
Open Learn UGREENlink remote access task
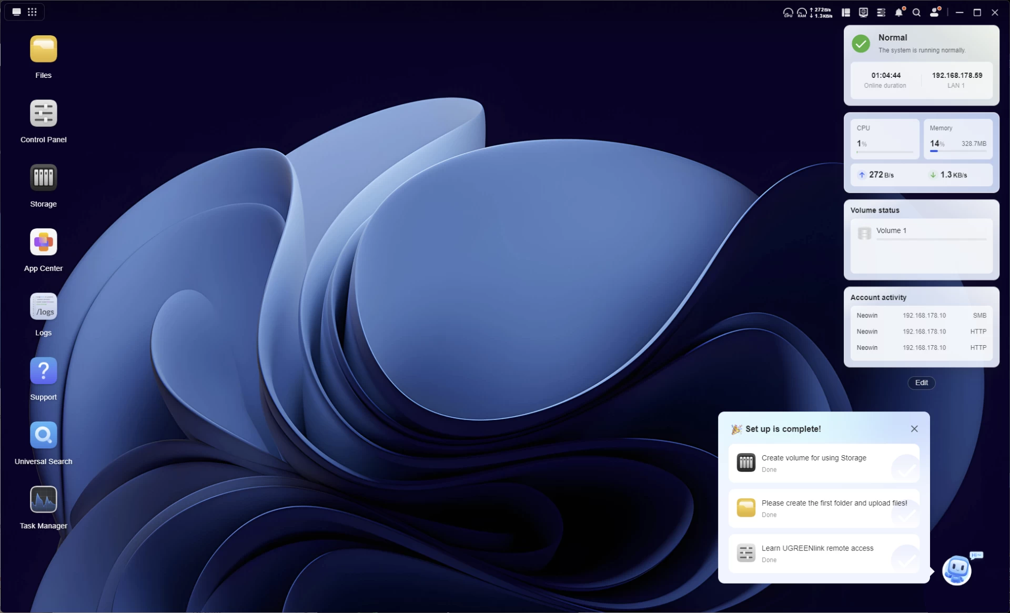[x=824, y=554]
